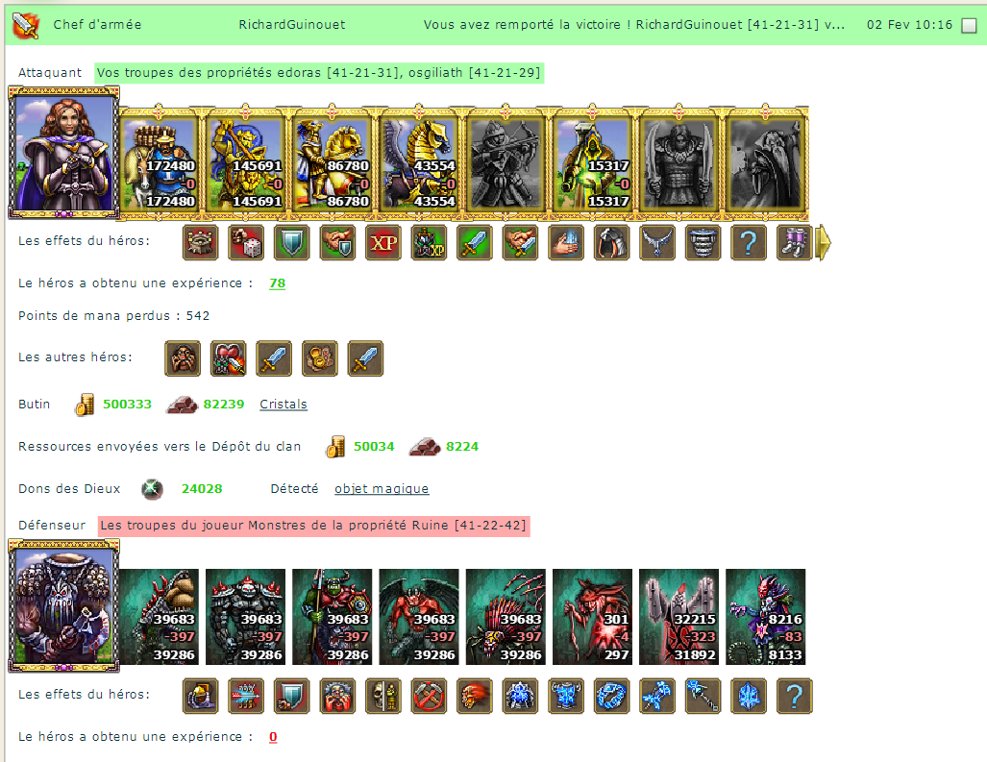Screen dimensions: 987x762
Task: Open the victory message subject line
Action: click(634, 25)
